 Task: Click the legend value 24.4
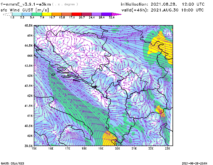point(92,17)
